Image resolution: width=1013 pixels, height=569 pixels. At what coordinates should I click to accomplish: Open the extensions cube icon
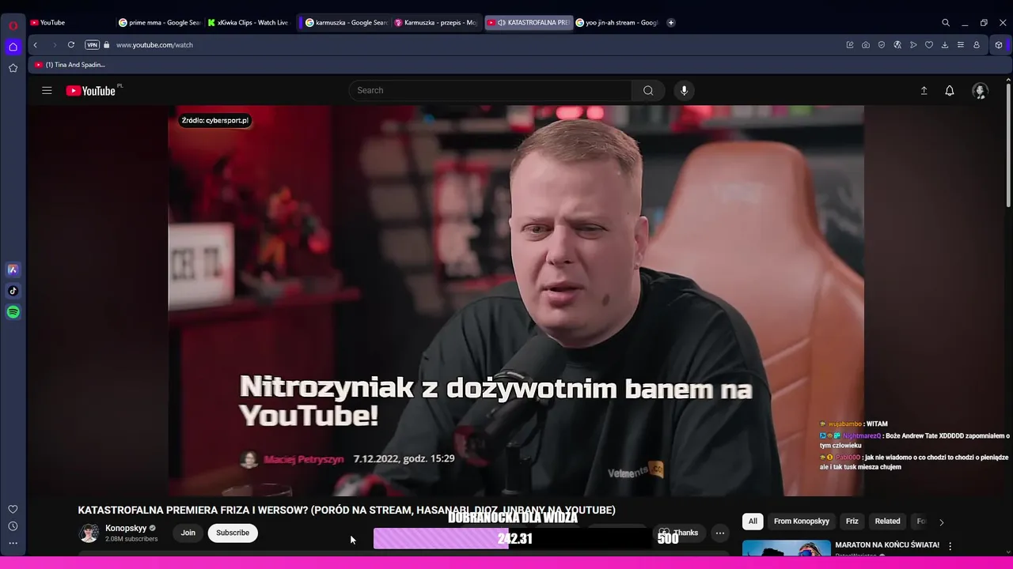click(999, 45)
